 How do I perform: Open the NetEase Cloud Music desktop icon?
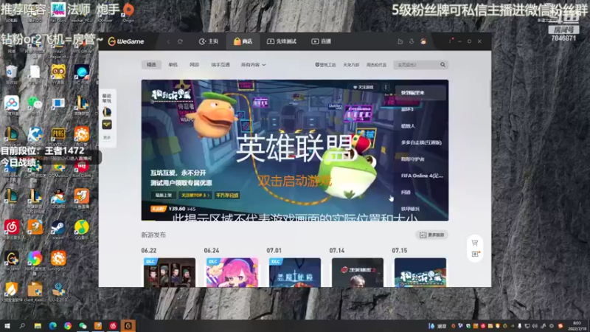coord(11,229)
